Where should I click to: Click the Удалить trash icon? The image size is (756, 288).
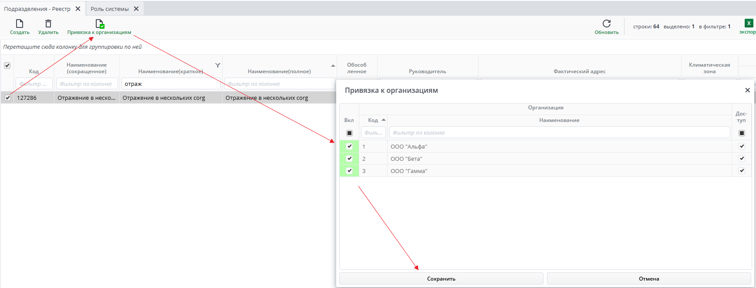tap(48, 24)
